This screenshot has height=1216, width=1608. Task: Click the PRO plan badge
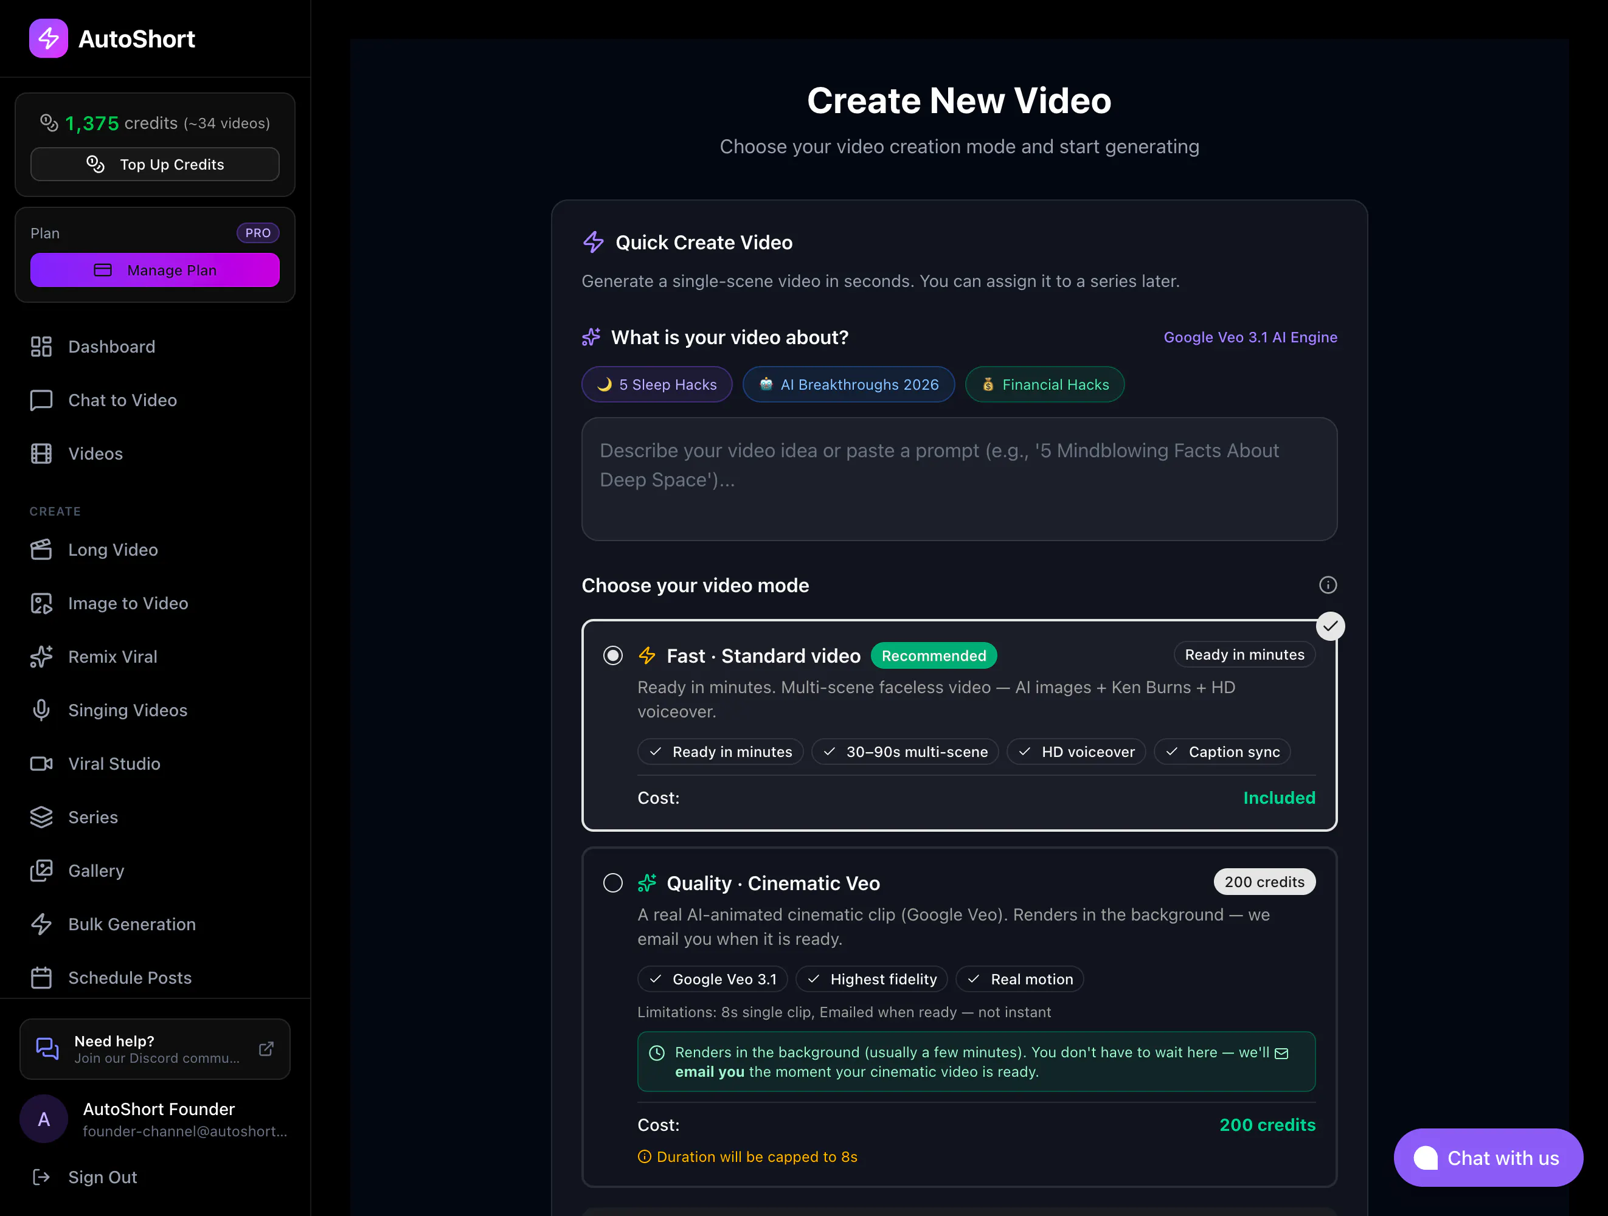pos(258,233)
